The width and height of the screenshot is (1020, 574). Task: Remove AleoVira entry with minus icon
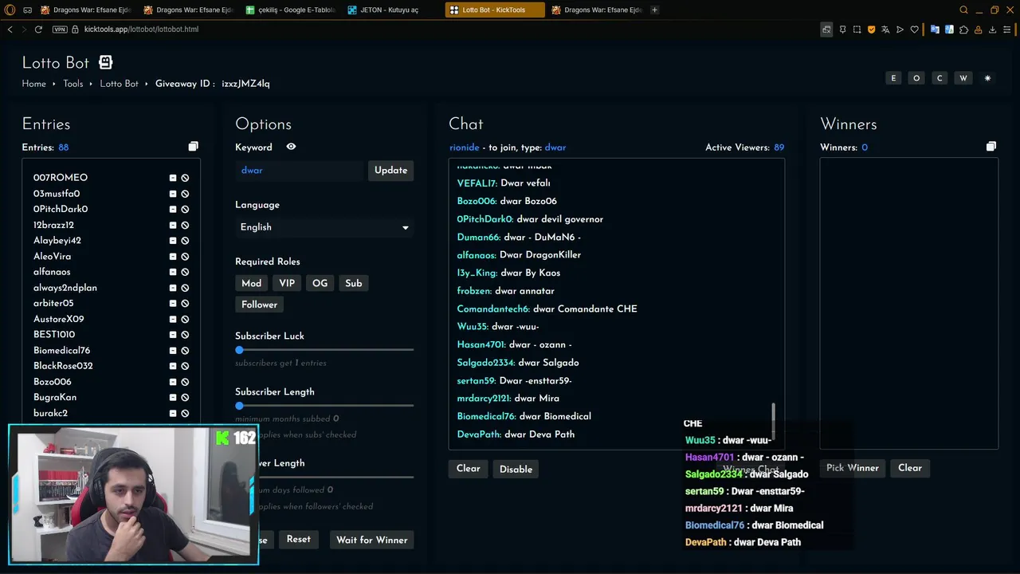tap(173, 257)
